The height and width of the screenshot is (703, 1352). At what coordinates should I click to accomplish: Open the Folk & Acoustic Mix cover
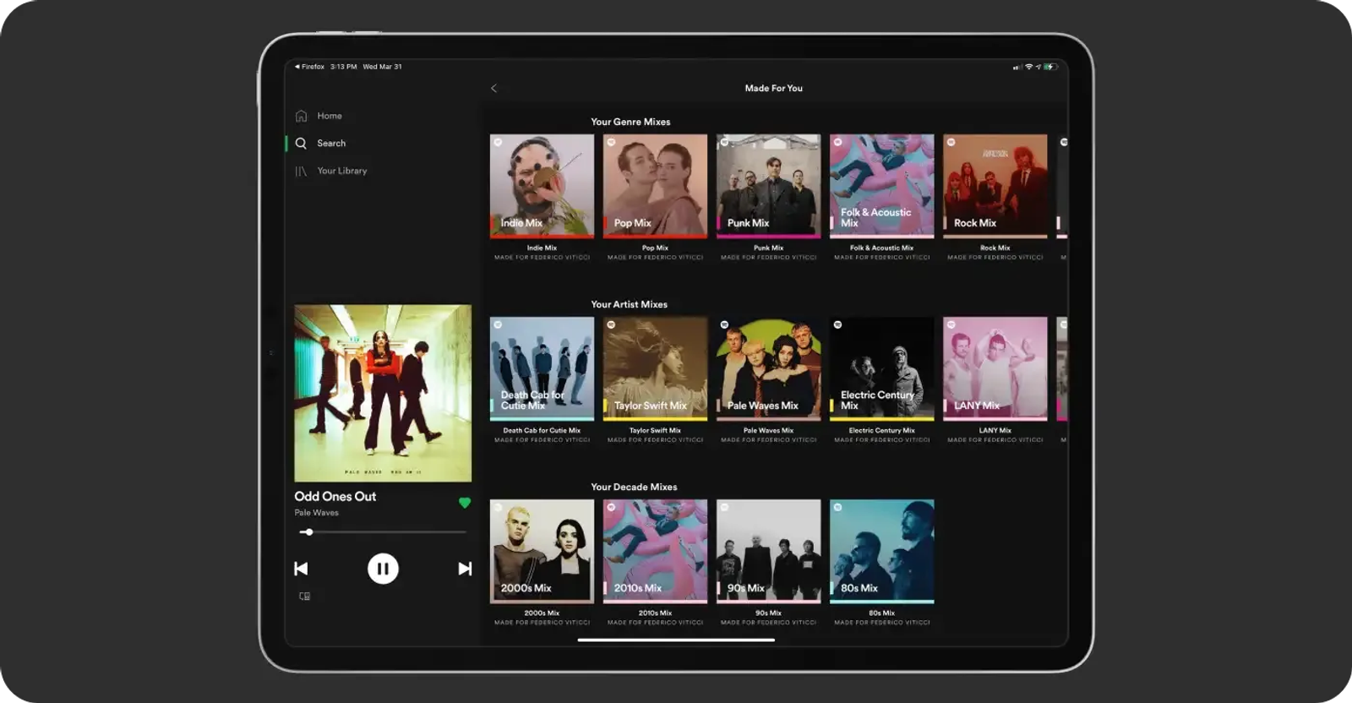click(x=881, y=186)
